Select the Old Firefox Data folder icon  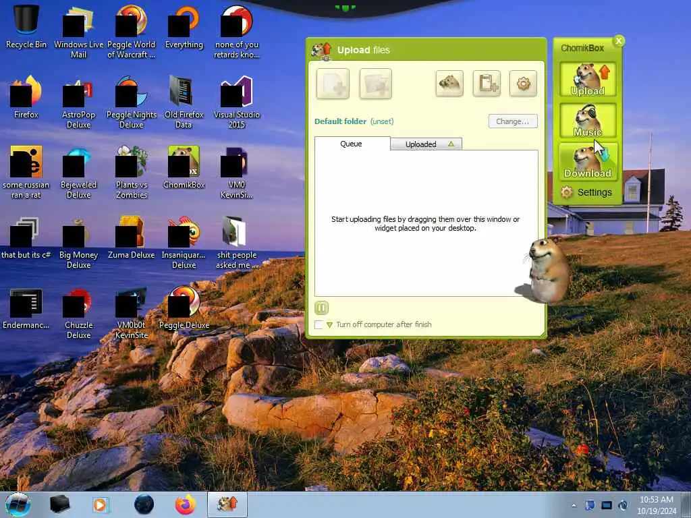pos(184,103)
